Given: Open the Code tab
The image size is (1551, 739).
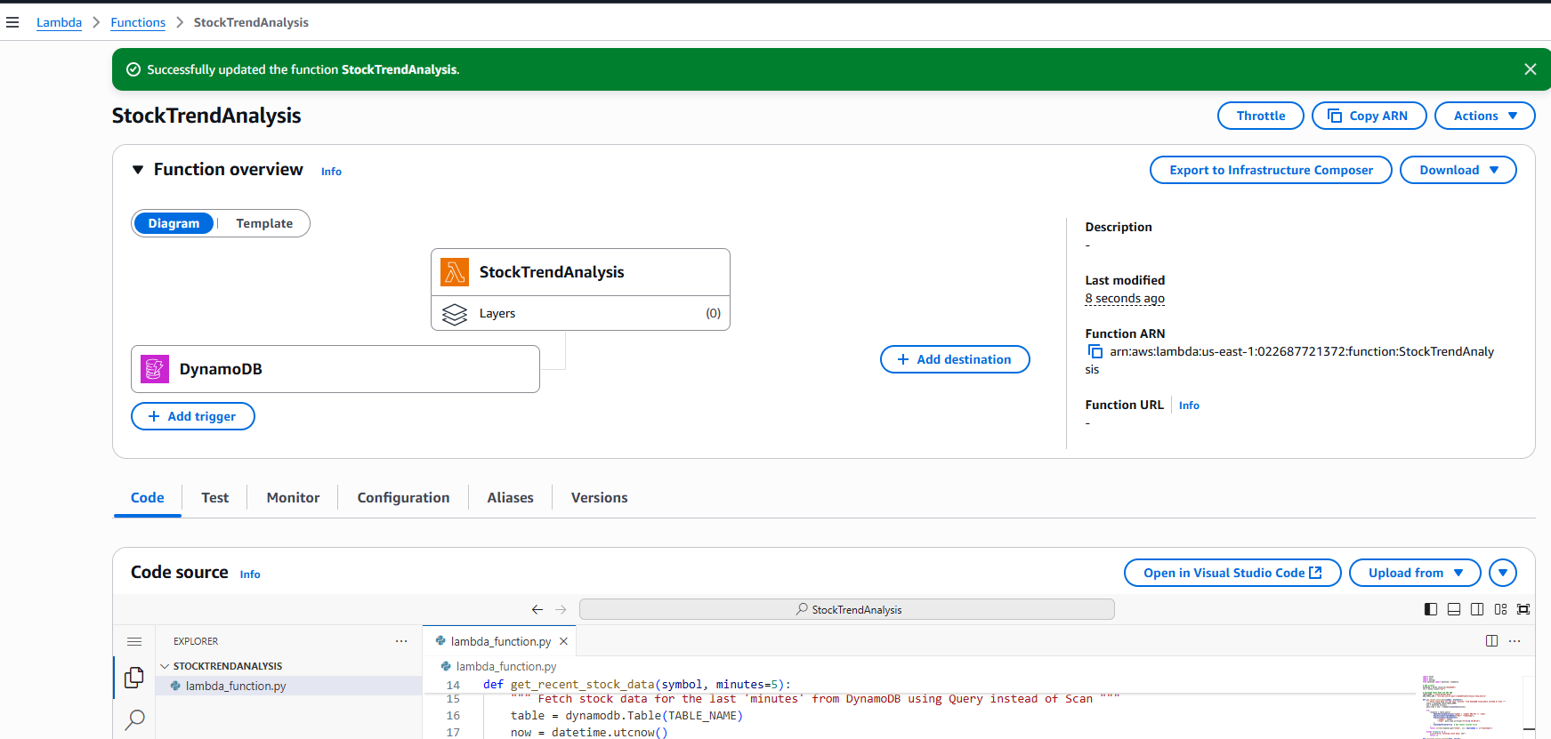Looking at the screenshot, I should [x=147, y=498].
